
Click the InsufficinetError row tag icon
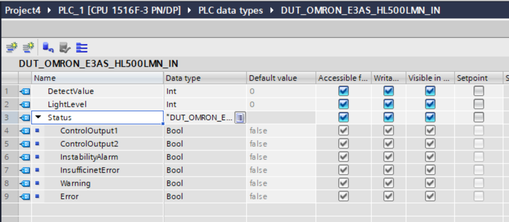(x=25, y=170)
